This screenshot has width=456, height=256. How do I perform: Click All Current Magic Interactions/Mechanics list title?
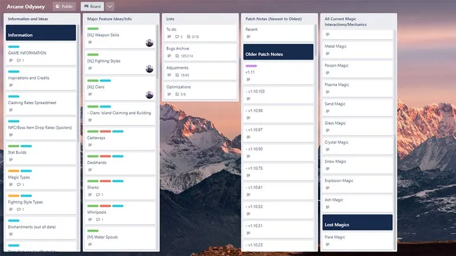pyautogui.click(x=345, y=22)
